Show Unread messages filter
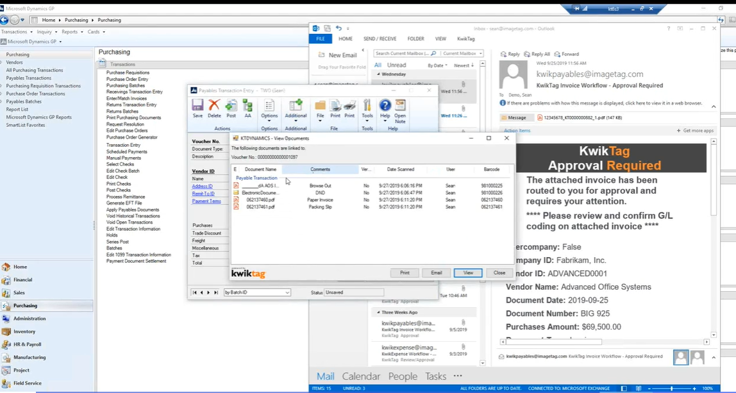 click(397, 65)
